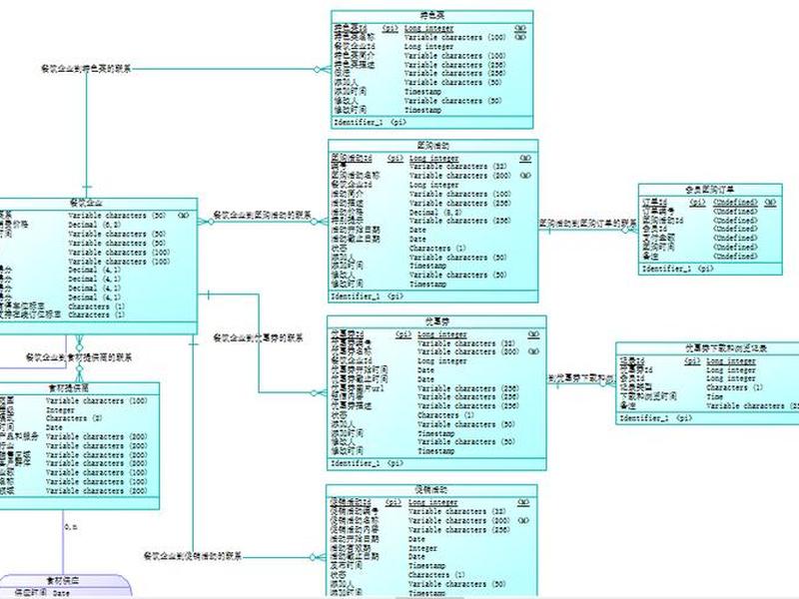Click the Time data type in 优惠券下载和浏览记录表
The image size is (799, 599).
714,396
